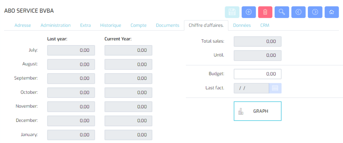Delete record using red trash icon

pyautogui.click(x=265, y=12)
